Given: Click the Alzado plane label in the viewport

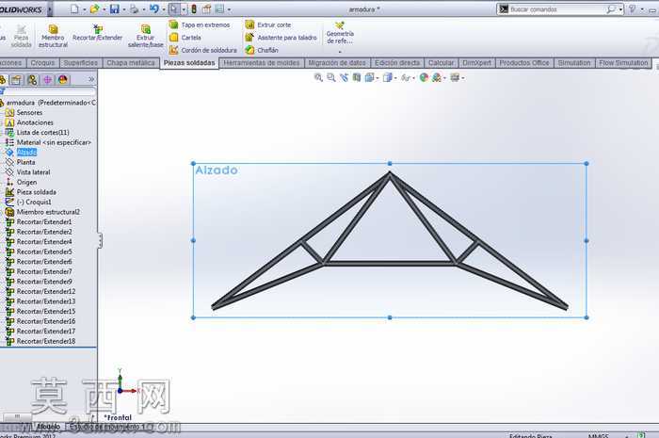Looking at the screenshot, I should 217,170.
